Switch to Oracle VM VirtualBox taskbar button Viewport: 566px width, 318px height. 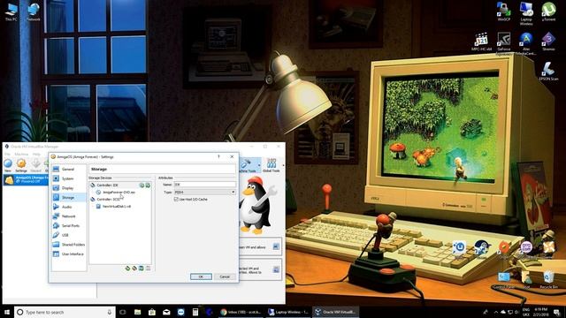pos(335,312)
